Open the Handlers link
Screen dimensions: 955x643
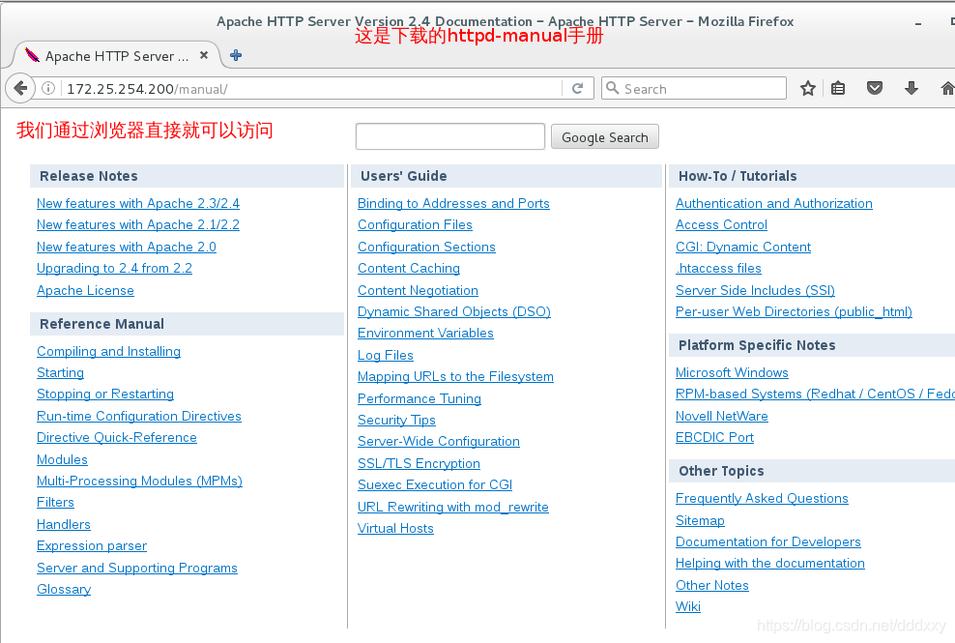click(x=64, y=524)
